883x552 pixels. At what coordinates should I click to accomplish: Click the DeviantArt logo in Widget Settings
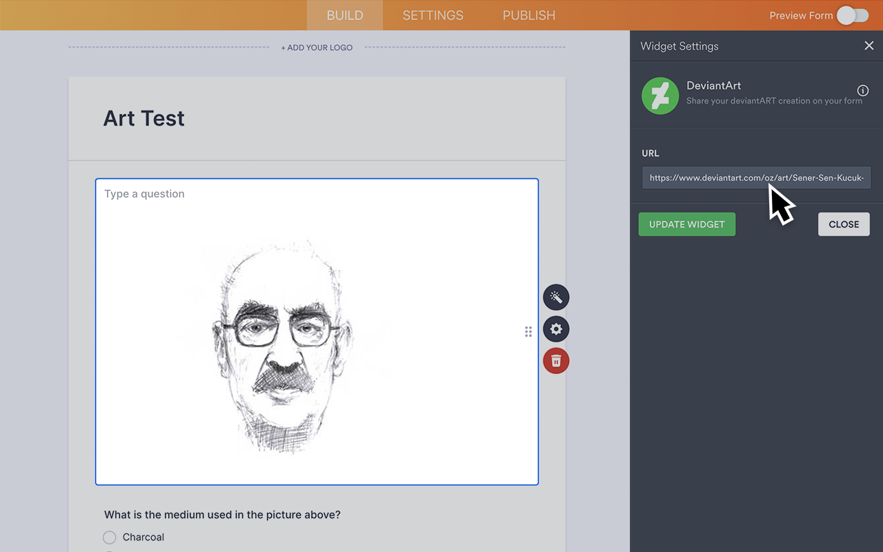(660, 95)
